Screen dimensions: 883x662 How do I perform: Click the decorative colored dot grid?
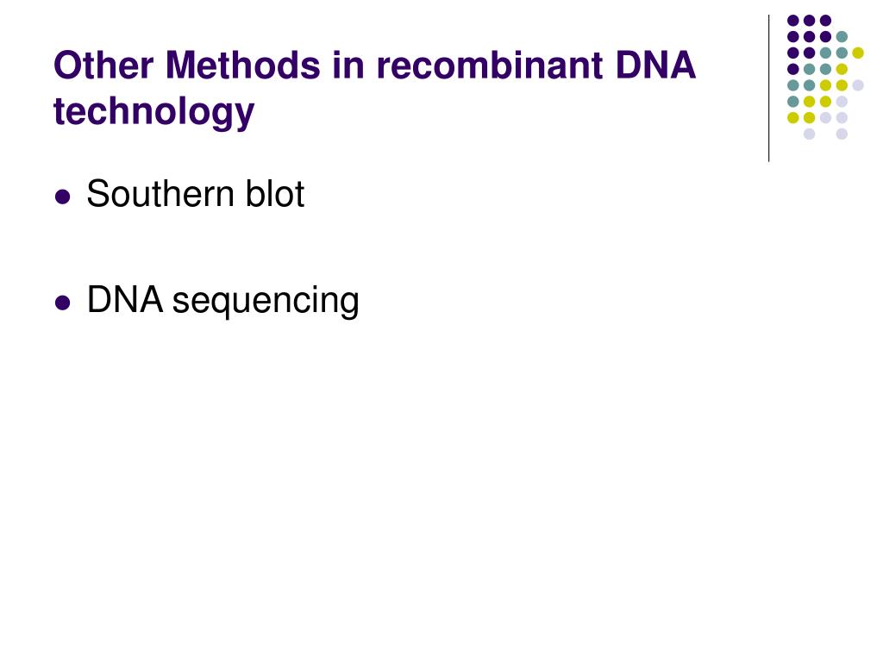click(825, 77)
